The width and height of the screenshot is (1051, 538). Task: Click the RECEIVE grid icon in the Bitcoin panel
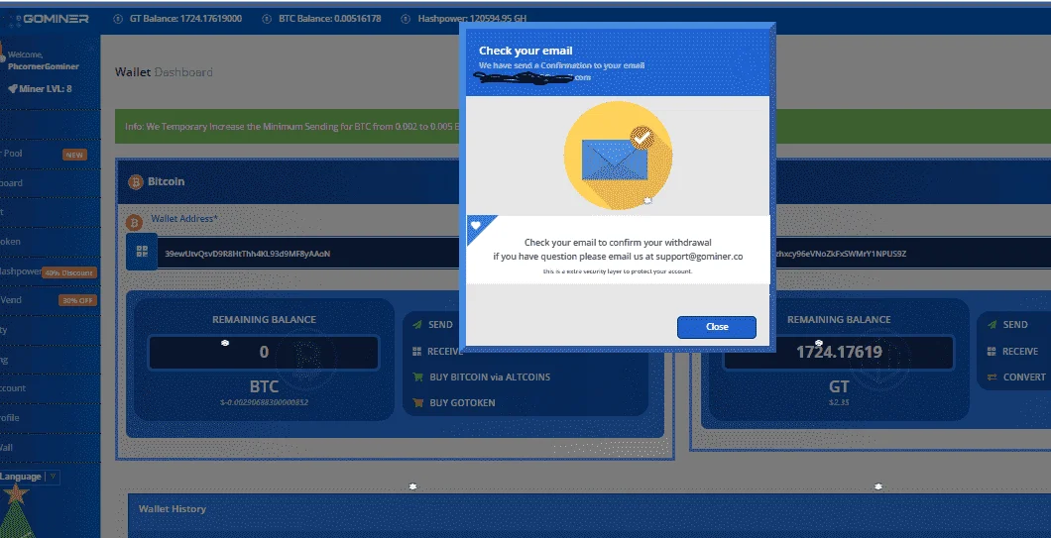(x=416, y=351)
